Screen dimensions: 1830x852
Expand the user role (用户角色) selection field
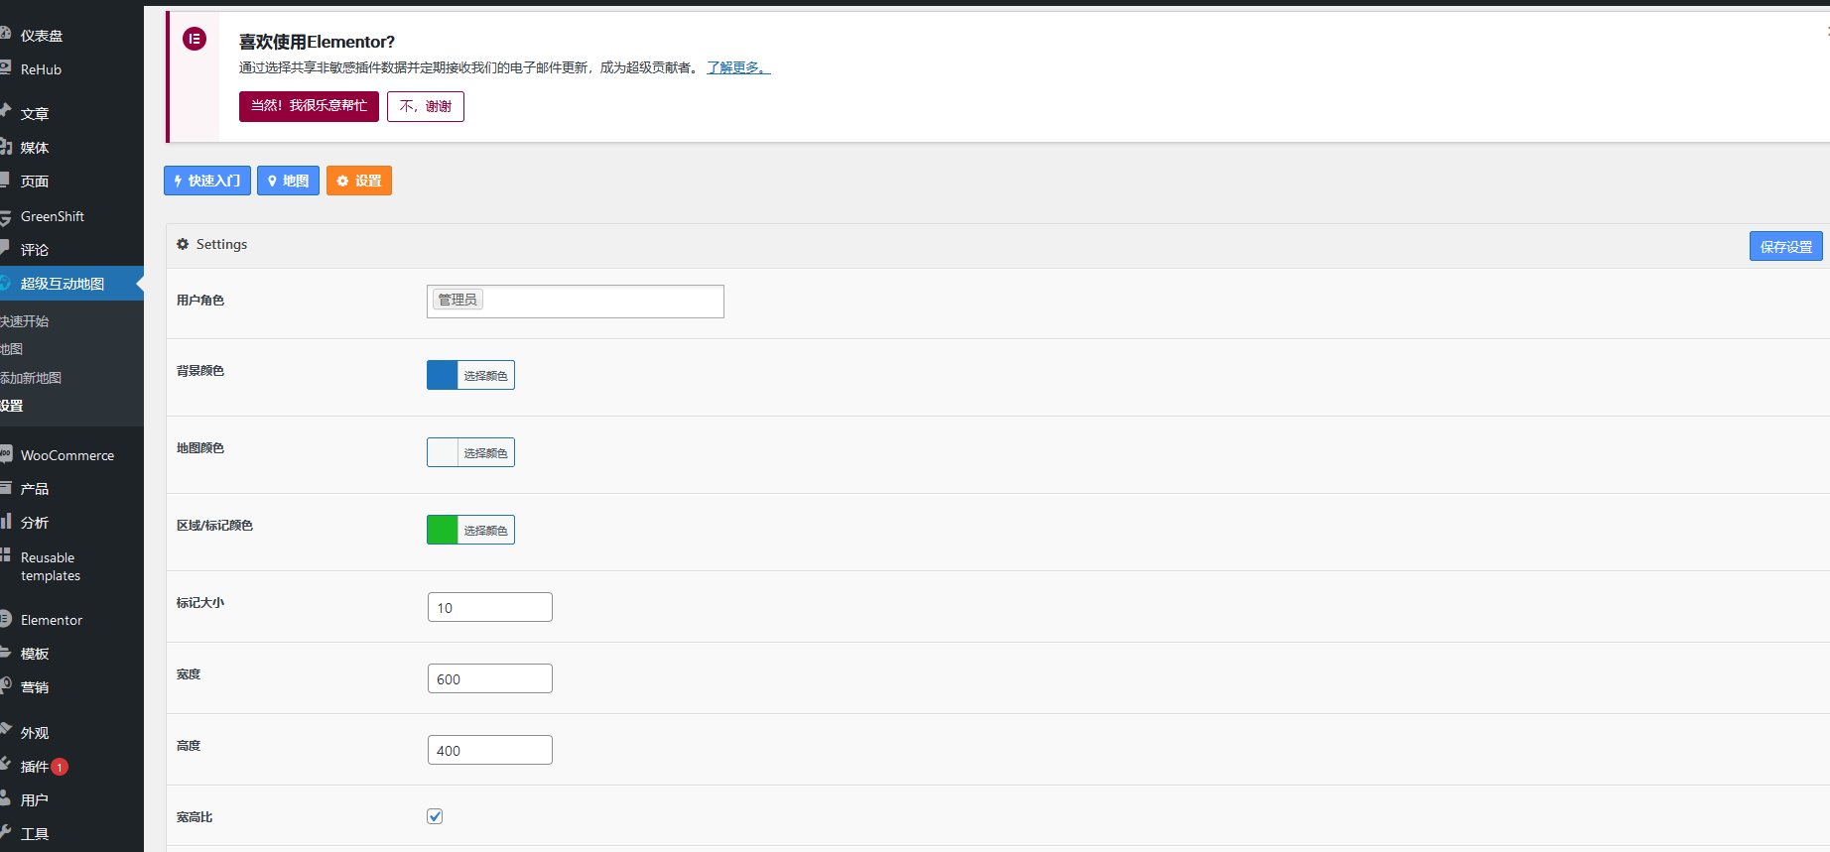click(595, 301)
